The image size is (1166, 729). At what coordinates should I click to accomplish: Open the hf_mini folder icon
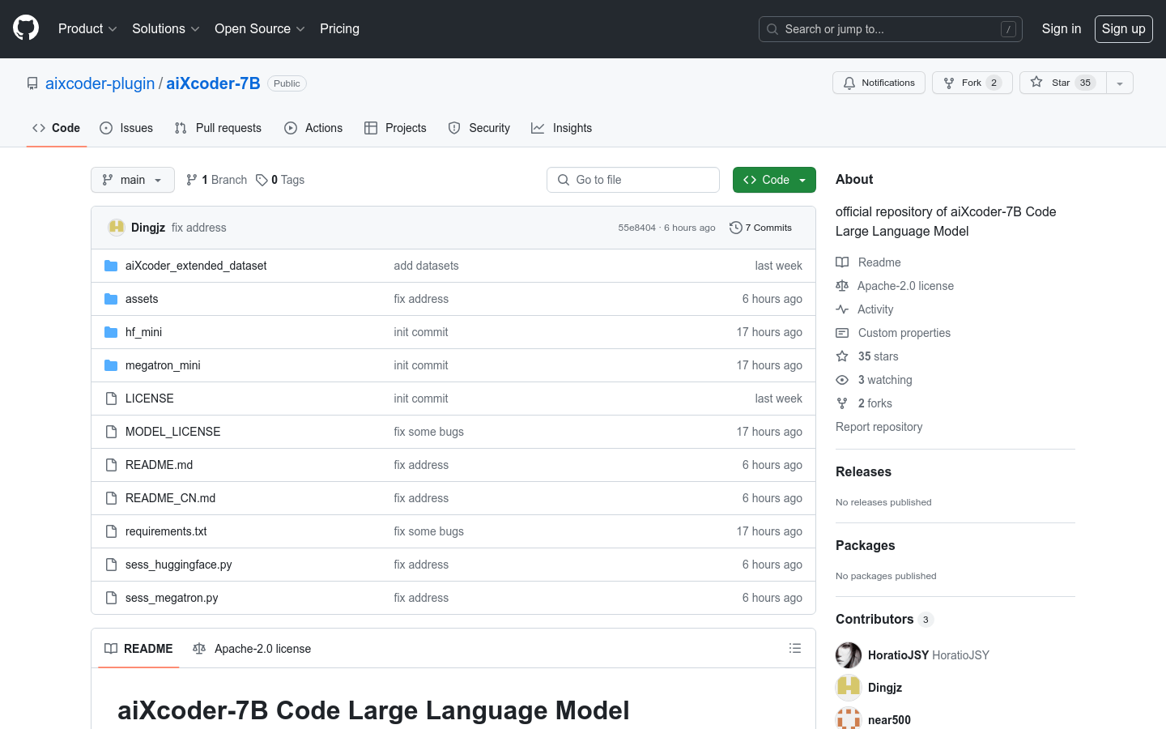(x=111, y=332)
